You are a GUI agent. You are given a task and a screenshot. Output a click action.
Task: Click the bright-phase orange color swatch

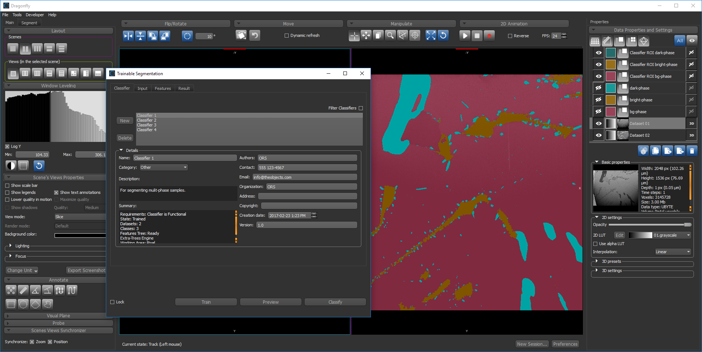(x=611, y=100)
